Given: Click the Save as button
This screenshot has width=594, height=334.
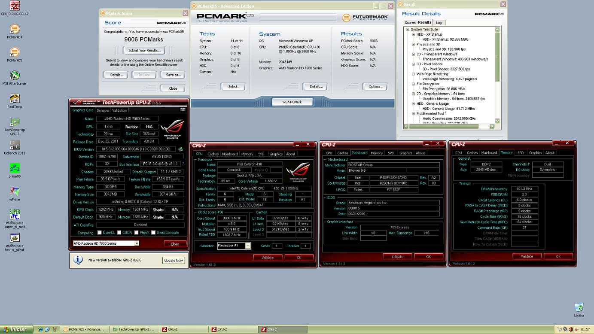Looking at the screenshot, I should [173, 75].
